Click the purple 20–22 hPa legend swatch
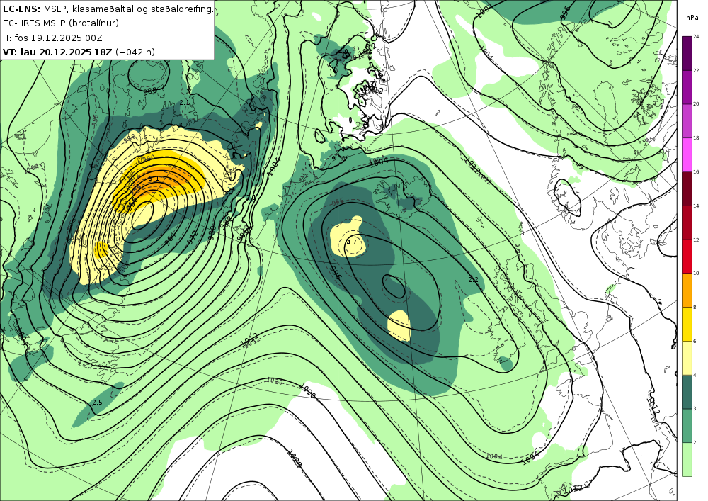Screen dimensions: 708x501 click(x=687, y=86)
